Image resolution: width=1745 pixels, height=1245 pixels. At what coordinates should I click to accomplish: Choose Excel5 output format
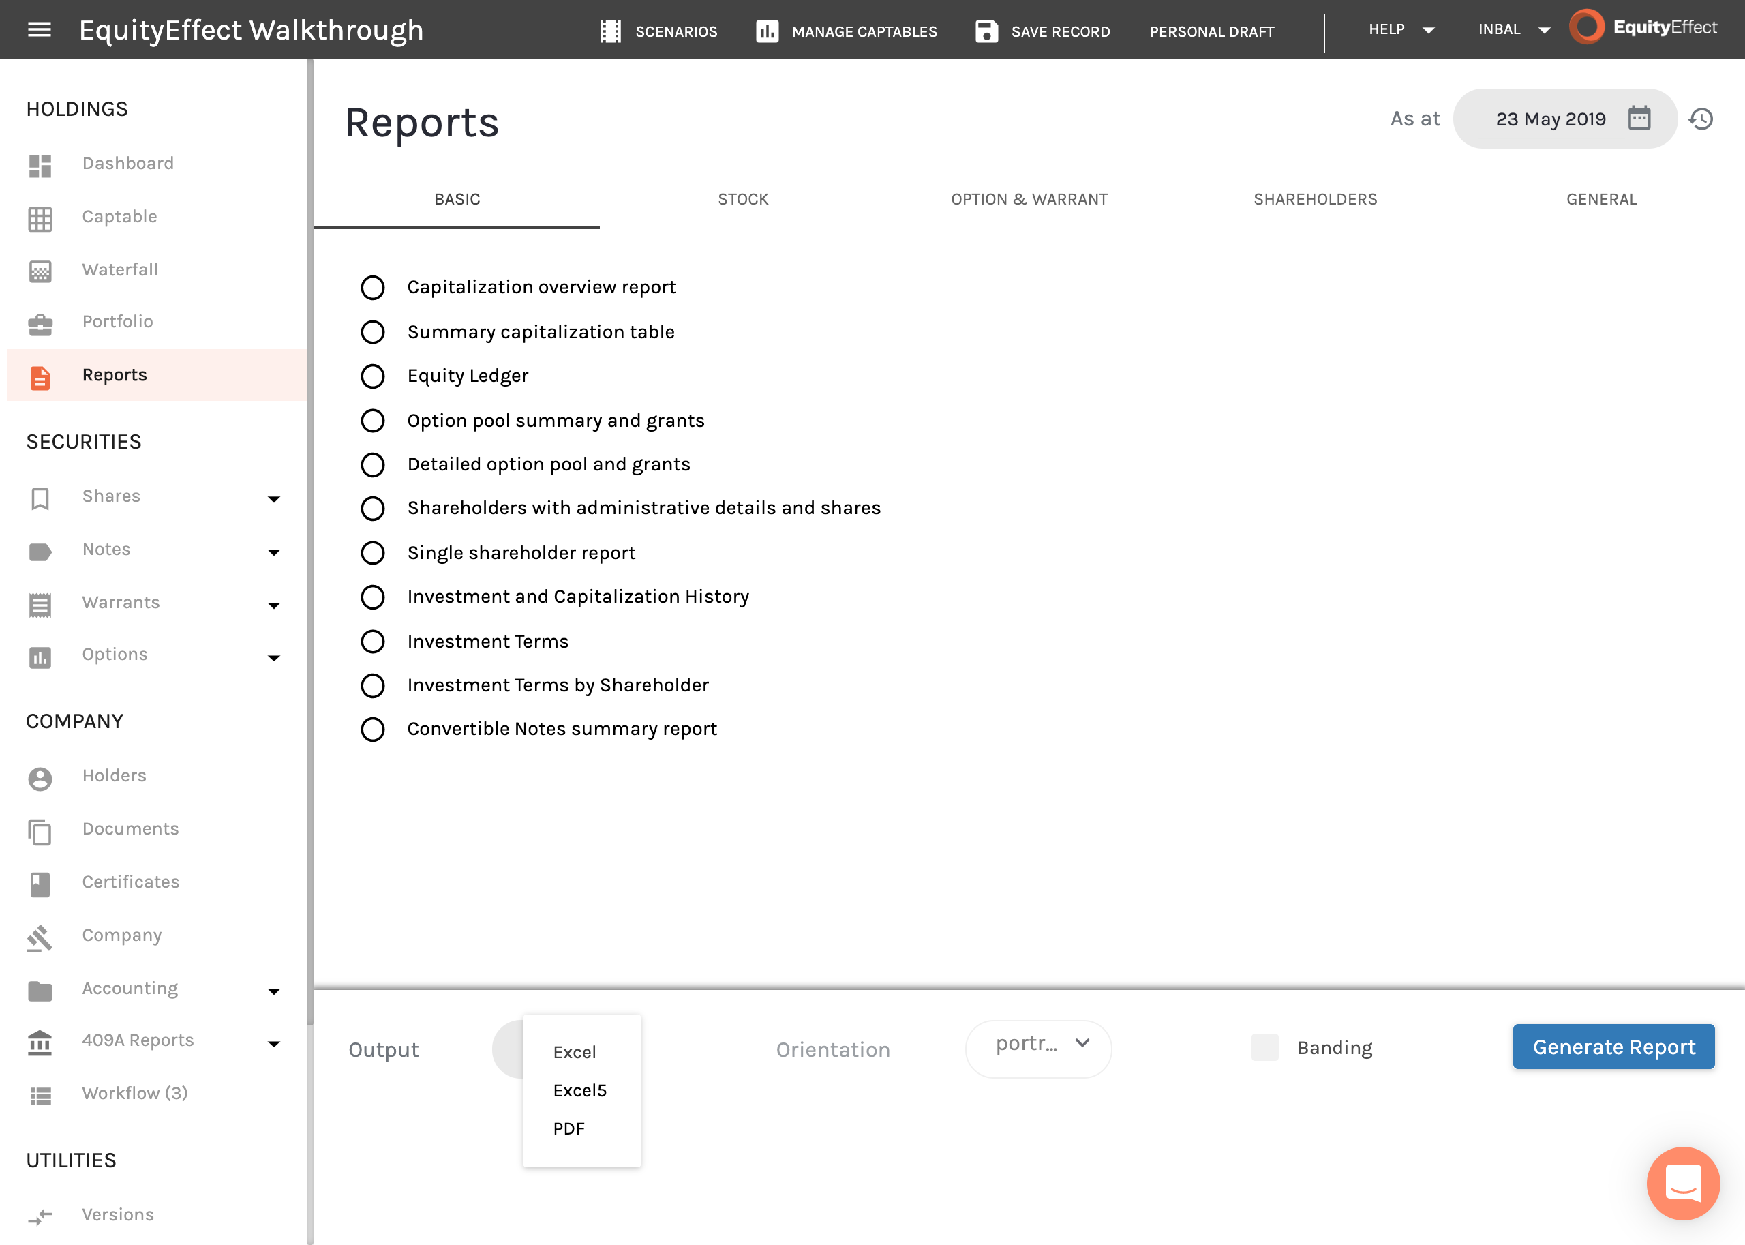click(581, 1091)
